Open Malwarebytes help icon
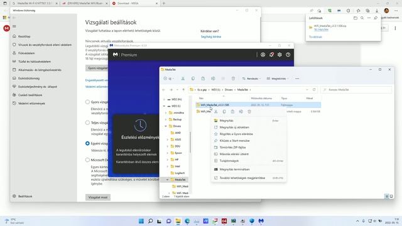This screenshot has height=226, width=402. pos(288,55)
